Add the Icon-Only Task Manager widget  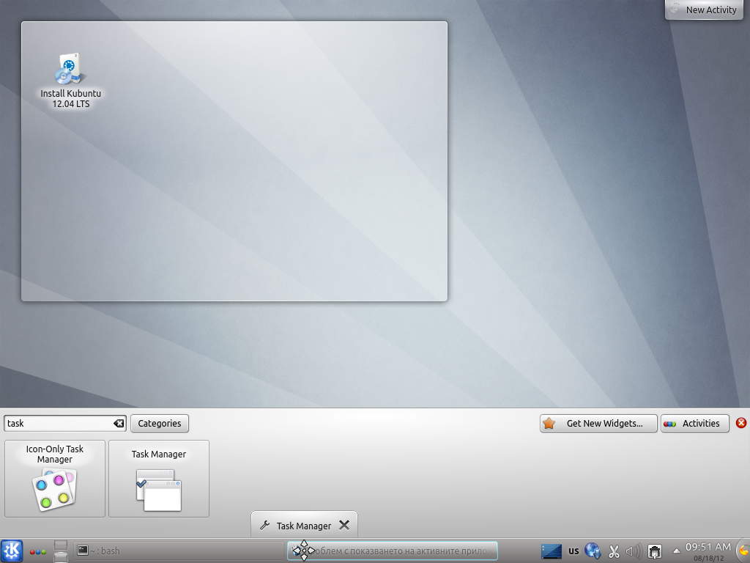pyautogui.click(x=55, y=479)
